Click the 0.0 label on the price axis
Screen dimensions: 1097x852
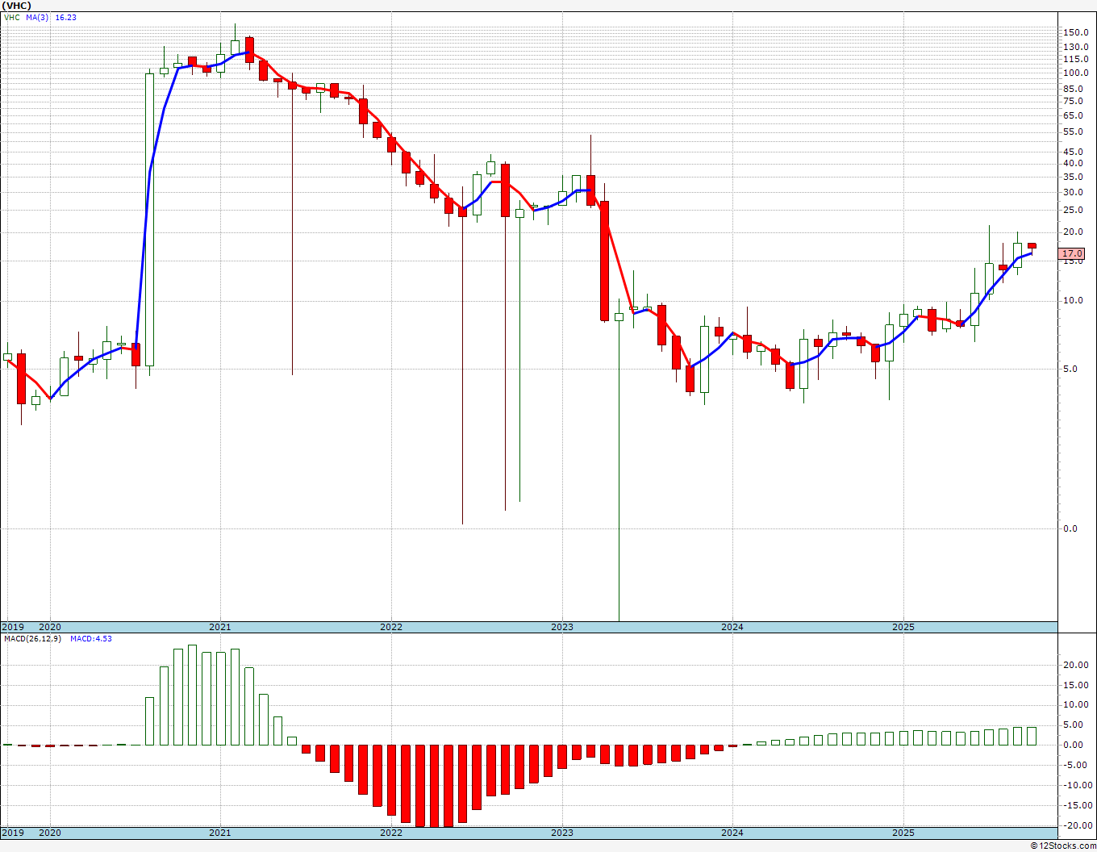click(x=1071, y=528)
